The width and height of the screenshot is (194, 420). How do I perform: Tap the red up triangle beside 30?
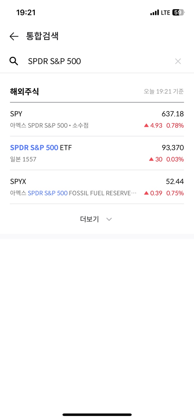pos(151,159)
